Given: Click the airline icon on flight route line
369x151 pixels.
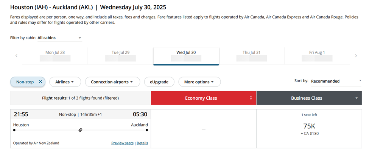Looking at the screenshot, I should [x=80, y=130].
